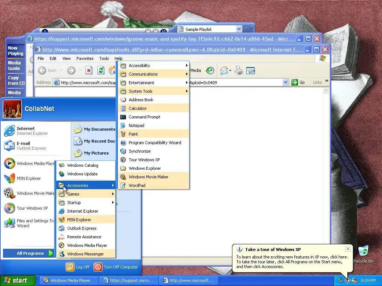This screenshot has height=286, width=382.
Task: Click the Stop icon in Internet Explorer toolbar
Action: (89, 70)
